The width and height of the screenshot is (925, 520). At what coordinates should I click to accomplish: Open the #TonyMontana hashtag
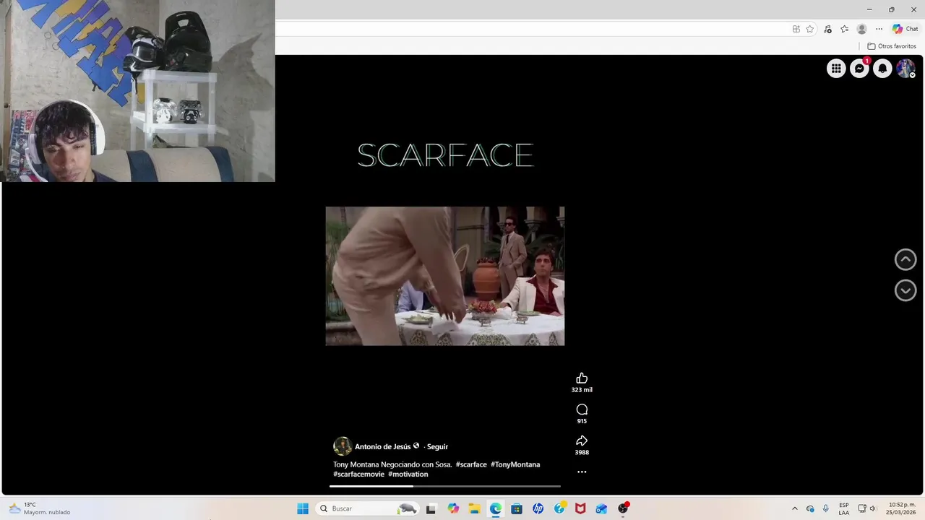(515, 464)
